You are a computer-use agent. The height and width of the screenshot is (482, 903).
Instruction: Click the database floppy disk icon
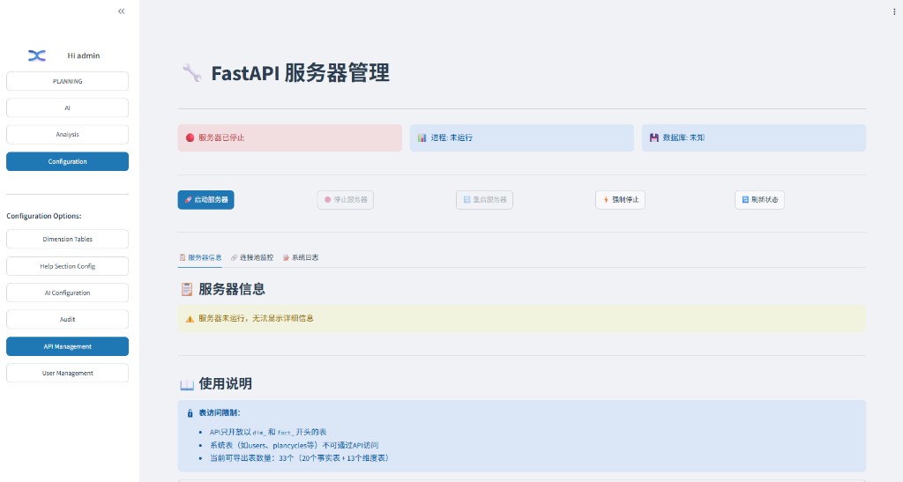click(x=654, y=137)
